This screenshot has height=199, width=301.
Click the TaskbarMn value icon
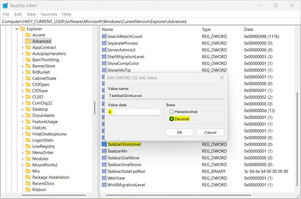click(104, 151)
